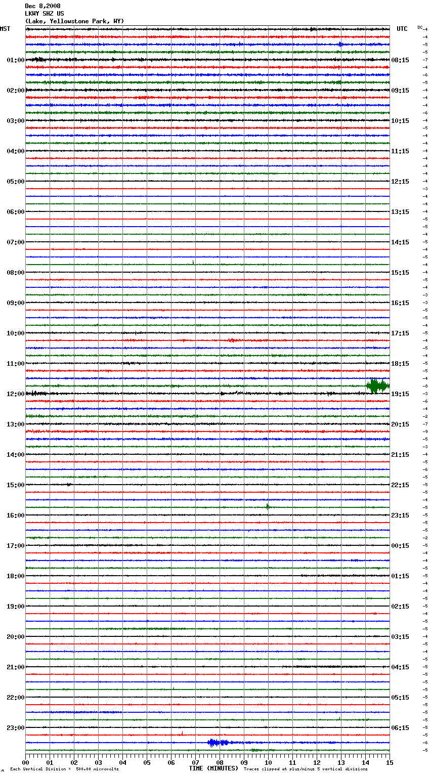Click the "TIME (MINUTES)" axis title
The width and height of the screenshot is (430, 776).
(213, 768)
